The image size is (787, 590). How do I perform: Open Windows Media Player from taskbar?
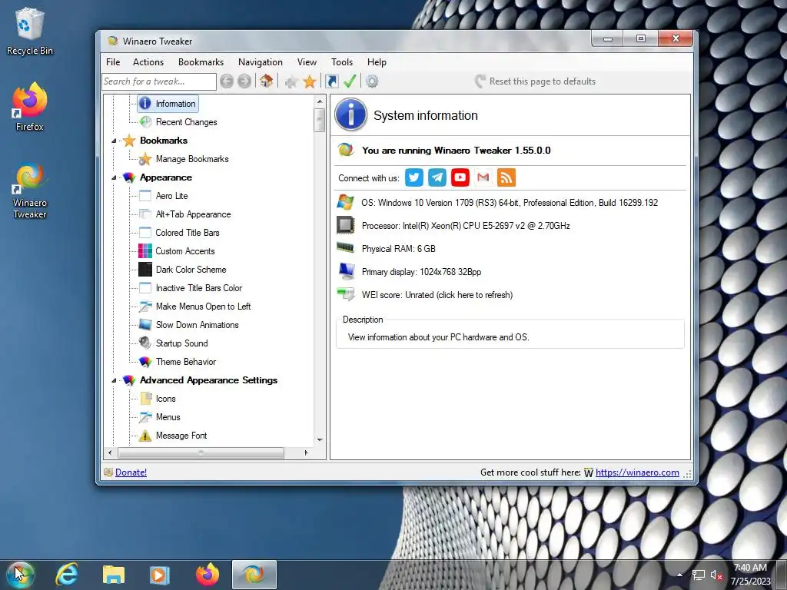(160, 575)
